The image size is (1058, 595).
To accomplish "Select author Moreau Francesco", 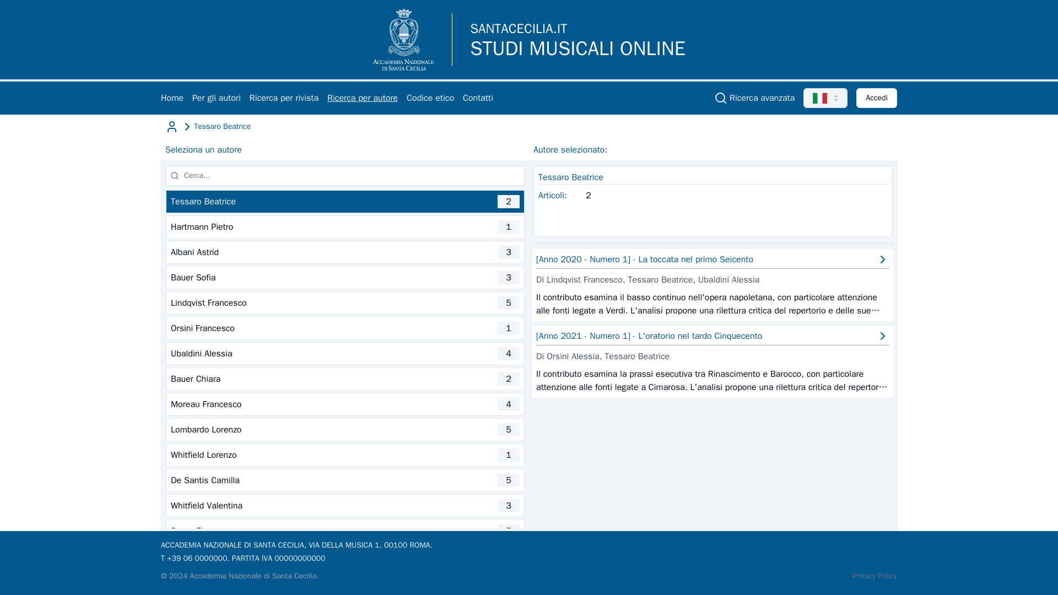I will [345, 404].
